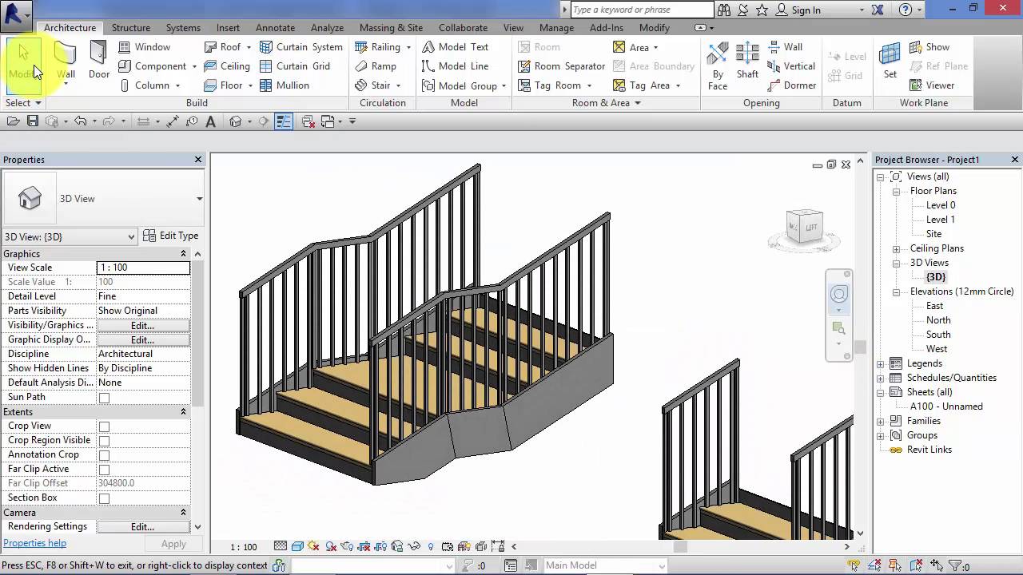Check the Section Box option
The height and width of the screenshot is (575, 1023).
coord(105,497)
